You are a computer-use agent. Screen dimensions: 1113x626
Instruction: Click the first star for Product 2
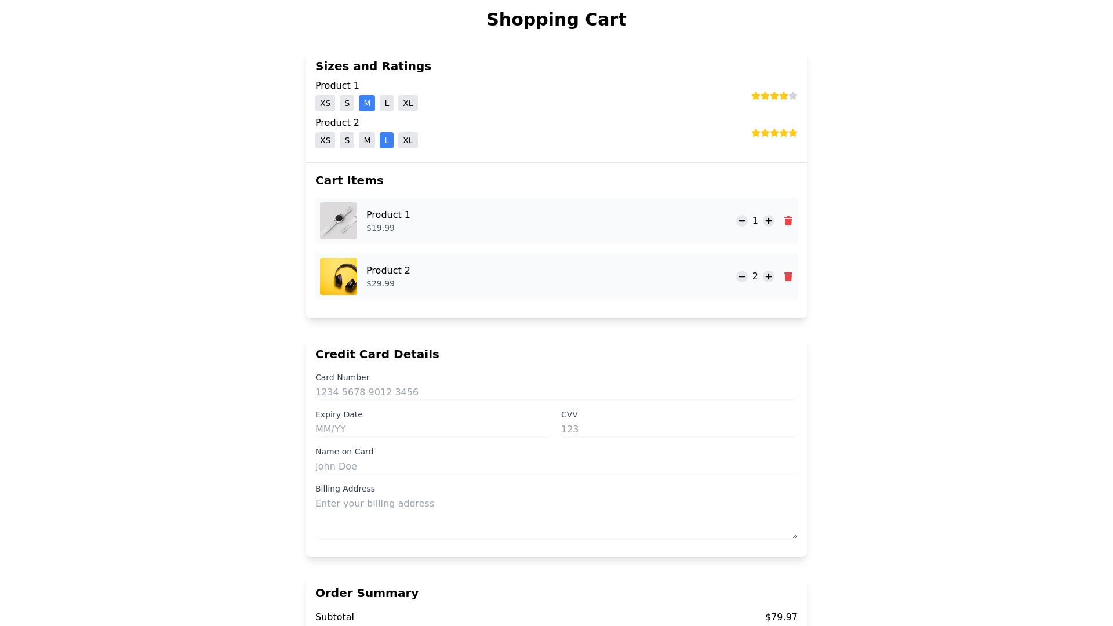pos(756,133)
